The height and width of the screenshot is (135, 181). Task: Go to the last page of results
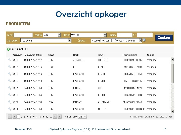tap(59, 117)
